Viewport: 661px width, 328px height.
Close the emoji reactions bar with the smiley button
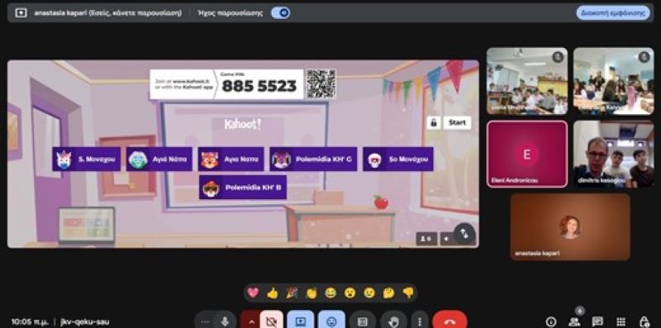coord(331,321)
